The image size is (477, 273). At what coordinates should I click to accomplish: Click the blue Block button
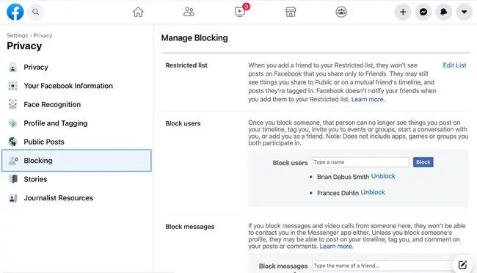tap(423, 162)
